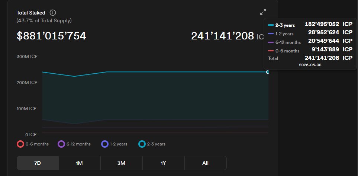Click the Total Staked title
Viewport: 358px width, 176px height.
(31, 13)
